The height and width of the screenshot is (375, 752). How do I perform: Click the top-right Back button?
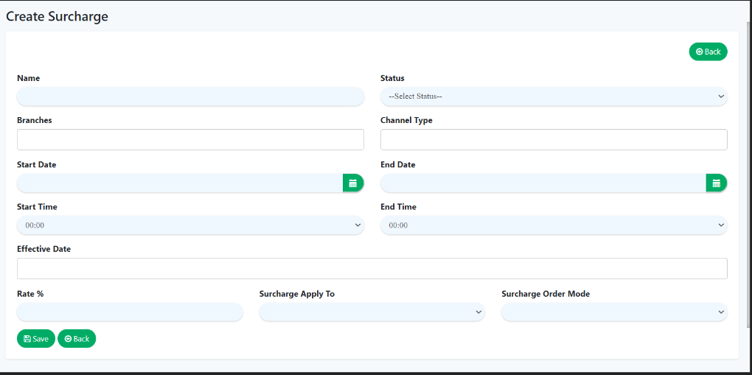coord(708,52)
